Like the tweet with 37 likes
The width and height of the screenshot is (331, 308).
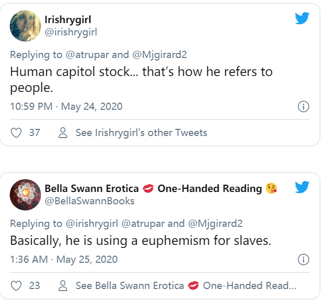pos(16,133)
